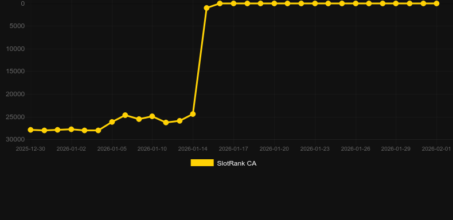Image resolution: width=453 pixels, height=220 pixels.
Task: Click the 2026-01-26 x-axis label
Action: pos(356,149)
